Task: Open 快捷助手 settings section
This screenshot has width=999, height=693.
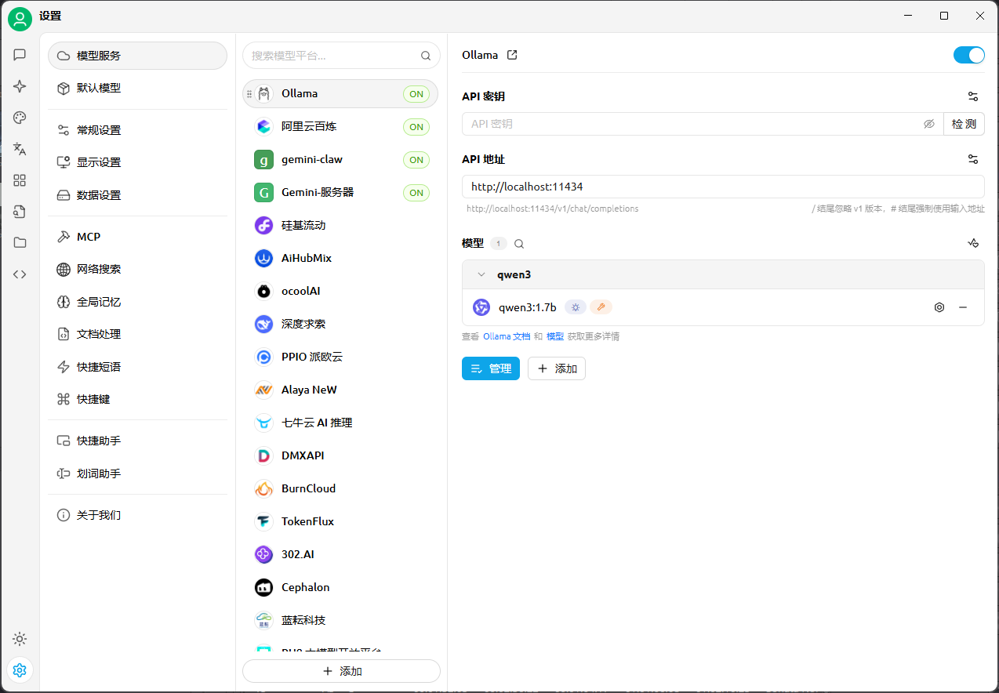Action: pos(137,441)
